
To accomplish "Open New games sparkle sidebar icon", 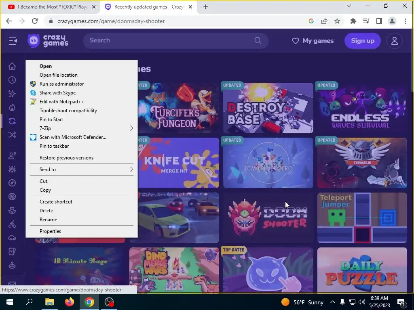I will tap(12, 94).
